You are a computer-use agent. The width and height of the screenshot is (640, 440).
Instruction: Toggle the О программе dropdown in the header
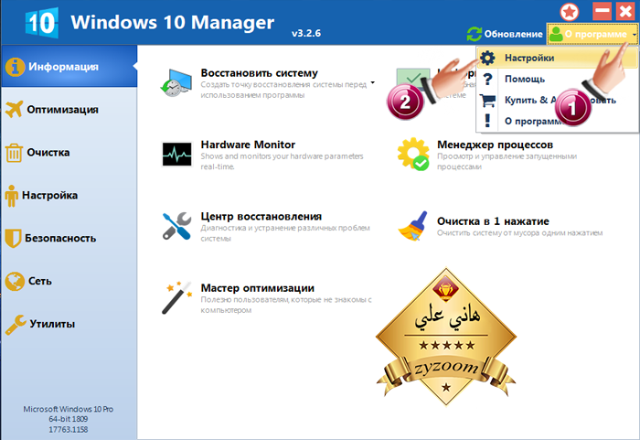[592, 34]
